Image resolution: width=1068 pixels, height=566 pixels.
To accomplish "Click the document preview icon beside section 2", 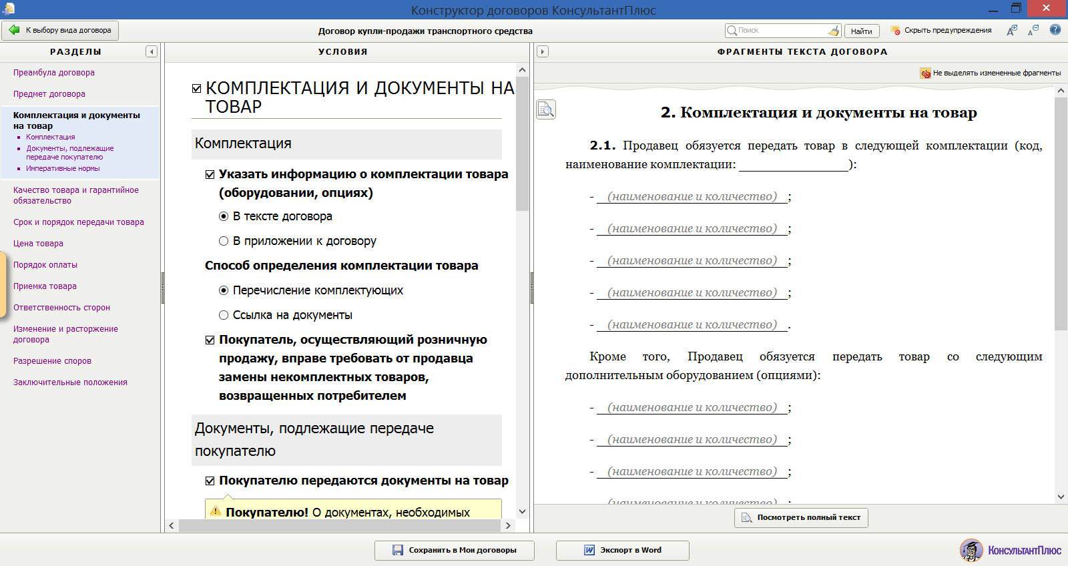I will click(546, 109).
